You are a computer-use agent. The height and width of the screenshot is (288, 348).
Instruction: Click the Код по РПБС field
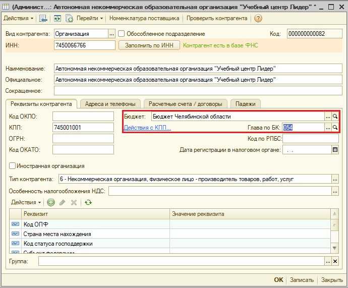tap(311, 139)
